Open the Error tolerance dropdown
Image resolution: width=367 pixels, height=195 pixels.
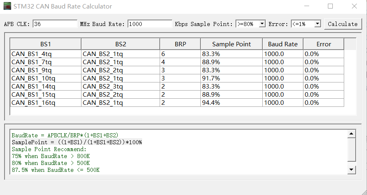coord(306,24)
